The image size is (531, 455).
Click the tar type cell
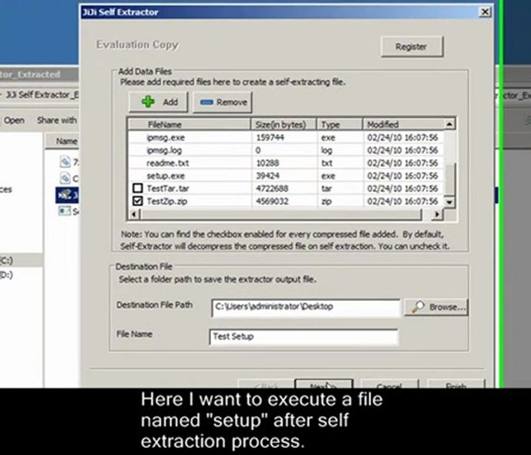click(326, 188)
